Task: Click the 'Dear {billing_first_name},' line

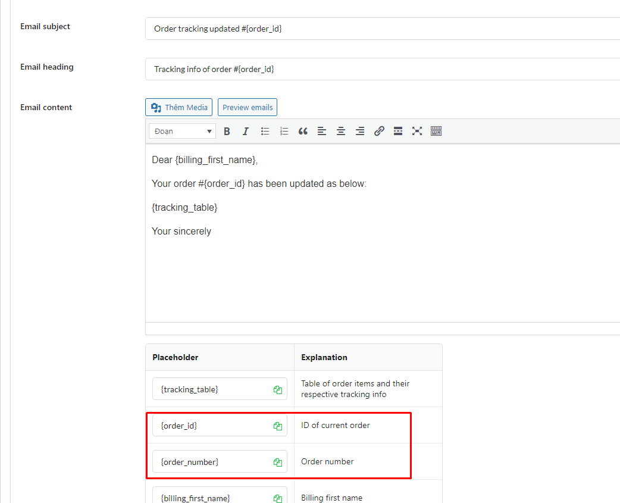Action: tap(205, 160)
